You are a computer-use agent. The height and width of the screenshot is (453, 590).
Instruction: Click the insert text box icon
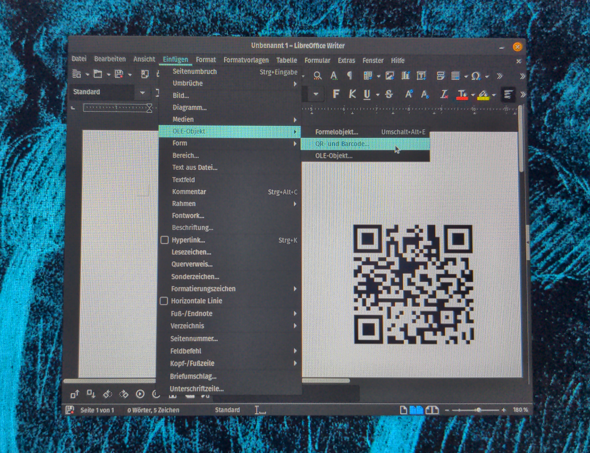point(421,76)
